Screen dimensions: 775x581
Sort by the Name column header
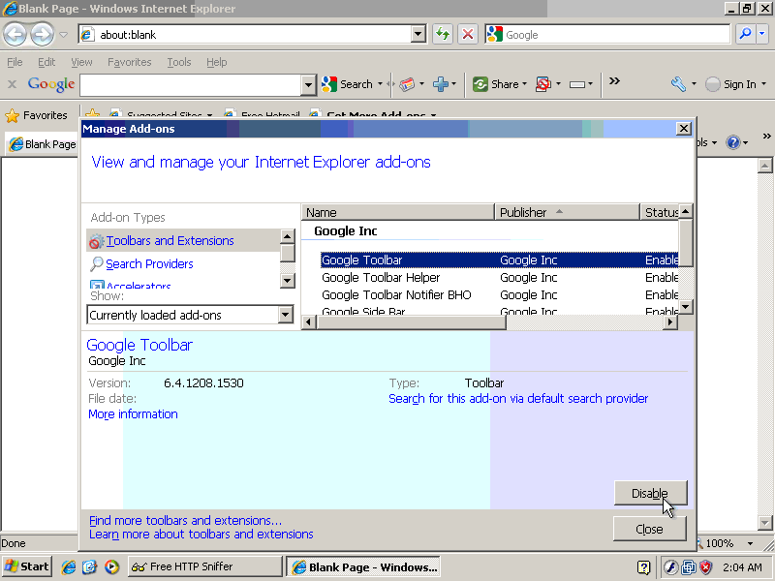point(398,212)
